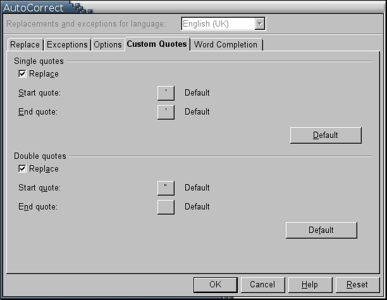Viewport: 387px width, 300px height.
Task: Disable Replace checkbox under Double quotes
Action: [23, 169]
